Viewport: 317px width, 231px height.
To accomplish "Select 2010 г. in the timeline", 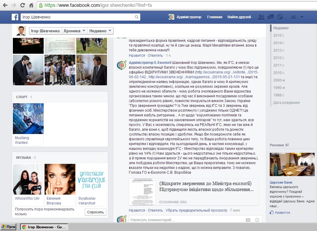I will (279, 73).
